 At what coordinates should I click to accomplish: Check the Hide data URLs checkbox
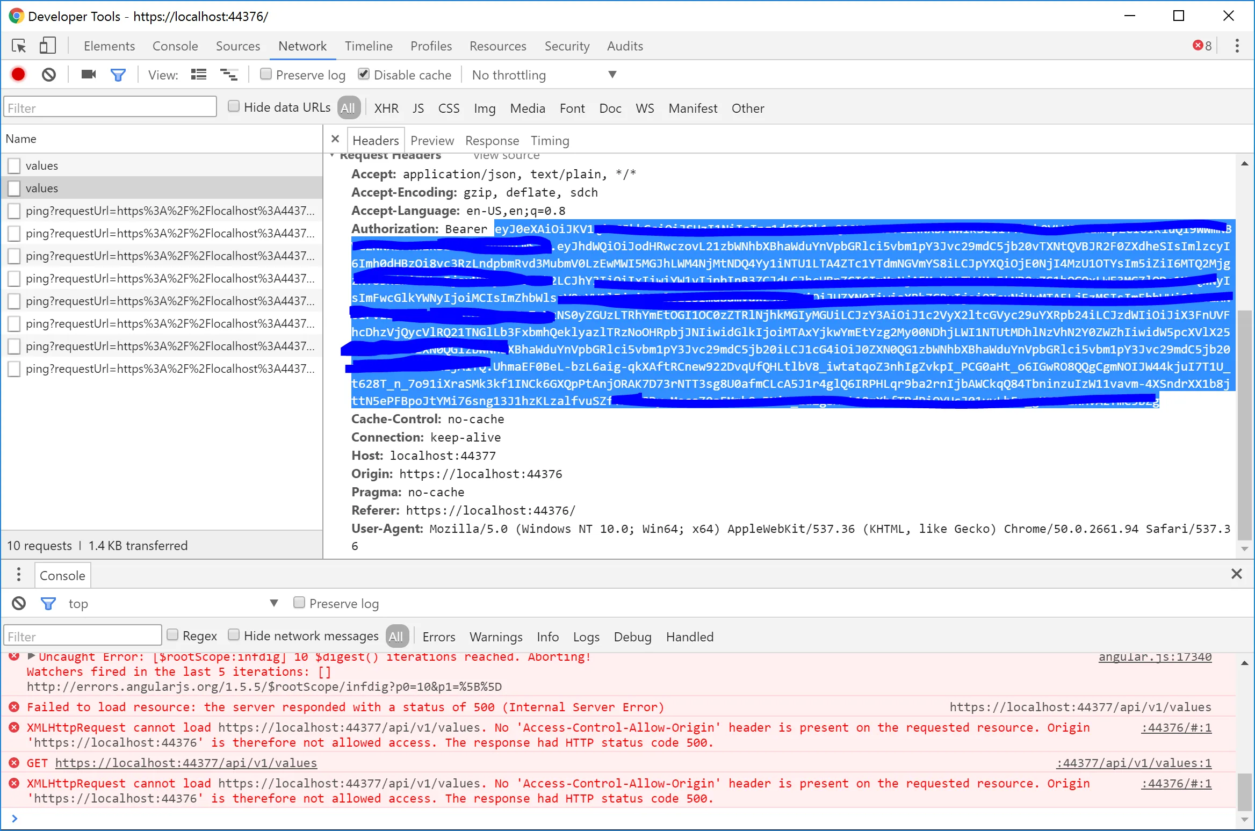(234, 106)
